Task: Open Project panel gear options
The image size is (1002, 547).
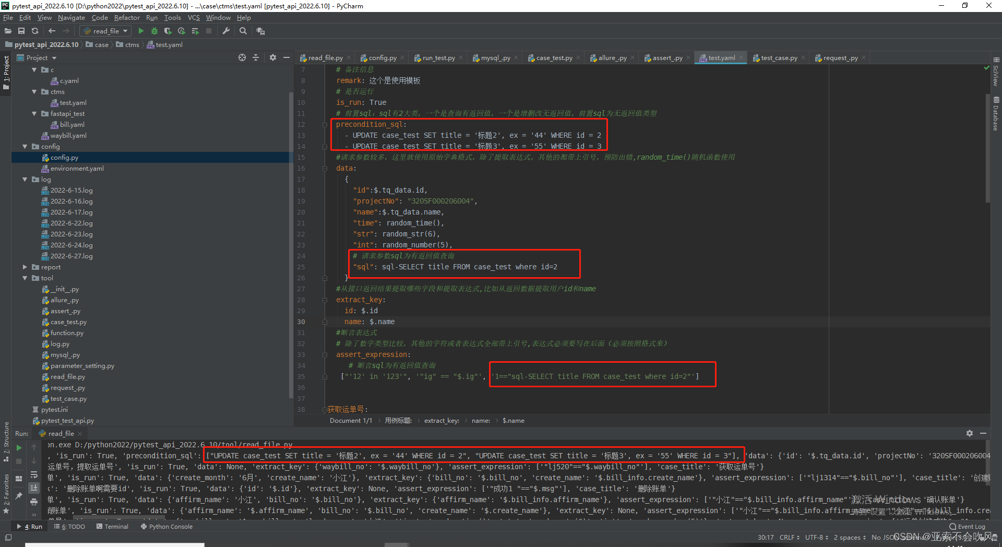Action: [273, 57]
